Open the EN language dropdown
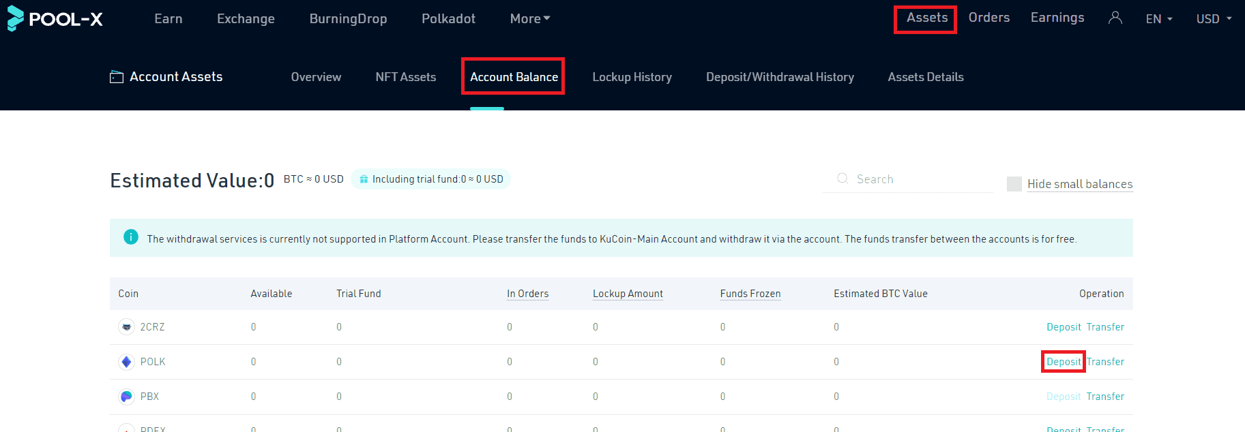This screenshot has width=1245, height=432. point(1159,19)
